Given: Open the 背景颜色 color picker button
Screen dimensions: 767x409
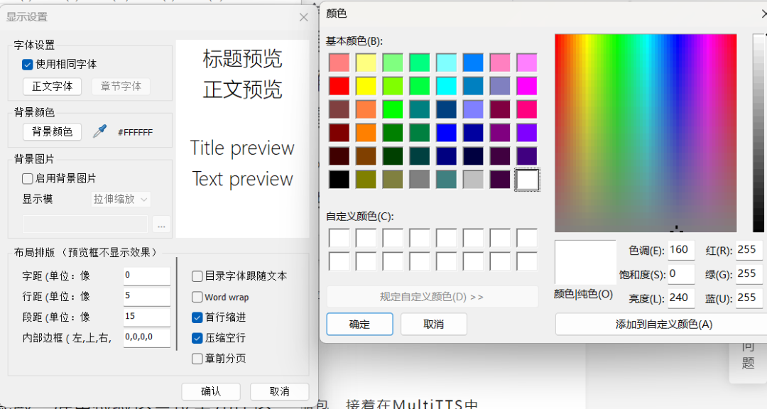Looking at the screenshot, I should click(51, 131).
